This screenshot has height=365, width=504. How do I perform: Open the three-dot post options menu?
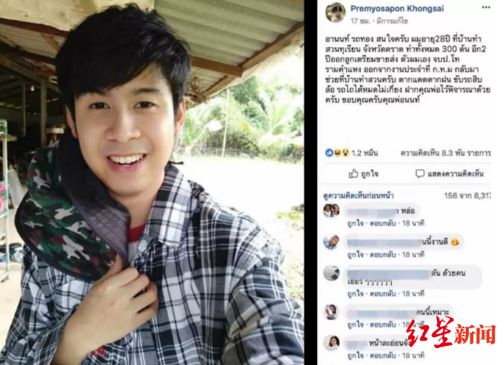click(x=486, y=8)
